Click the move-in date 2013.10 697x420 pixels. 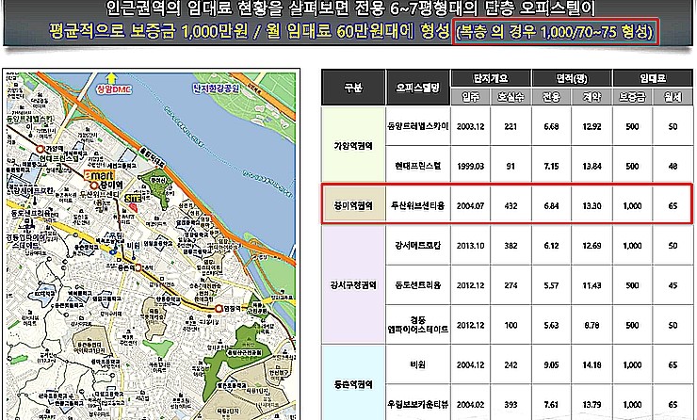470,246
